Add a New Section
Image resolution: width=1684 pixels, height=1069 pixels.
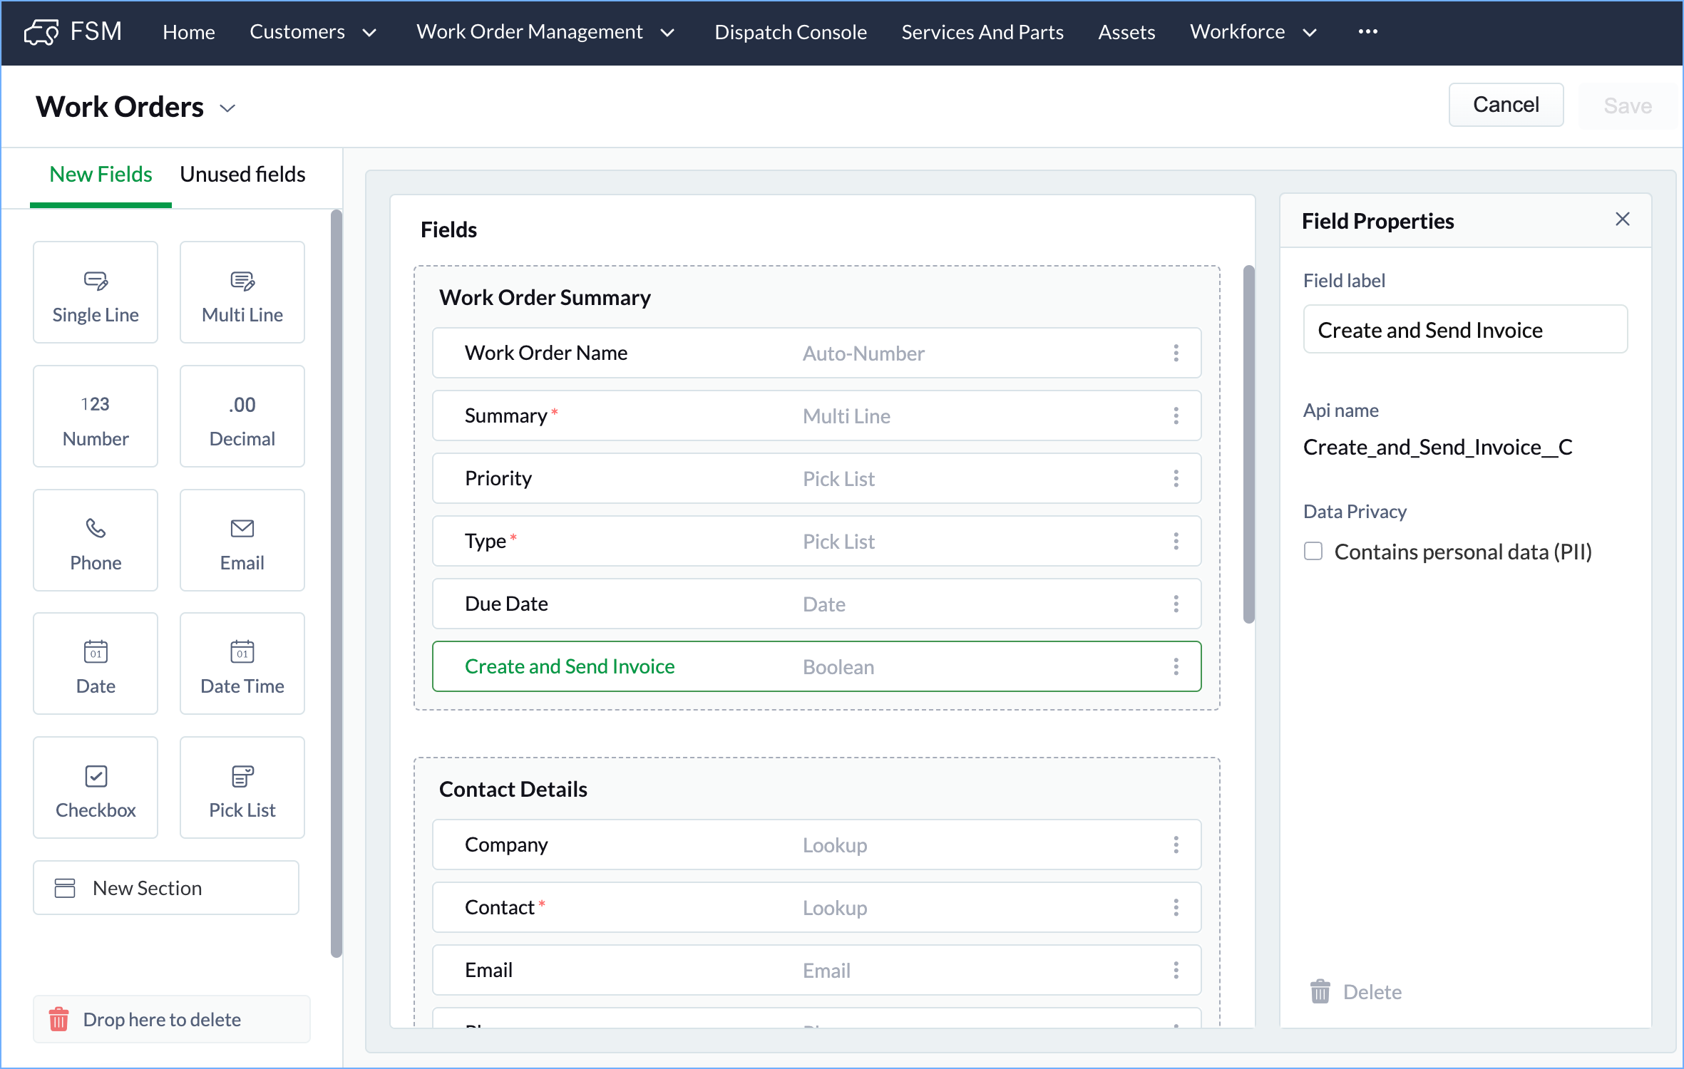(166, 888)
